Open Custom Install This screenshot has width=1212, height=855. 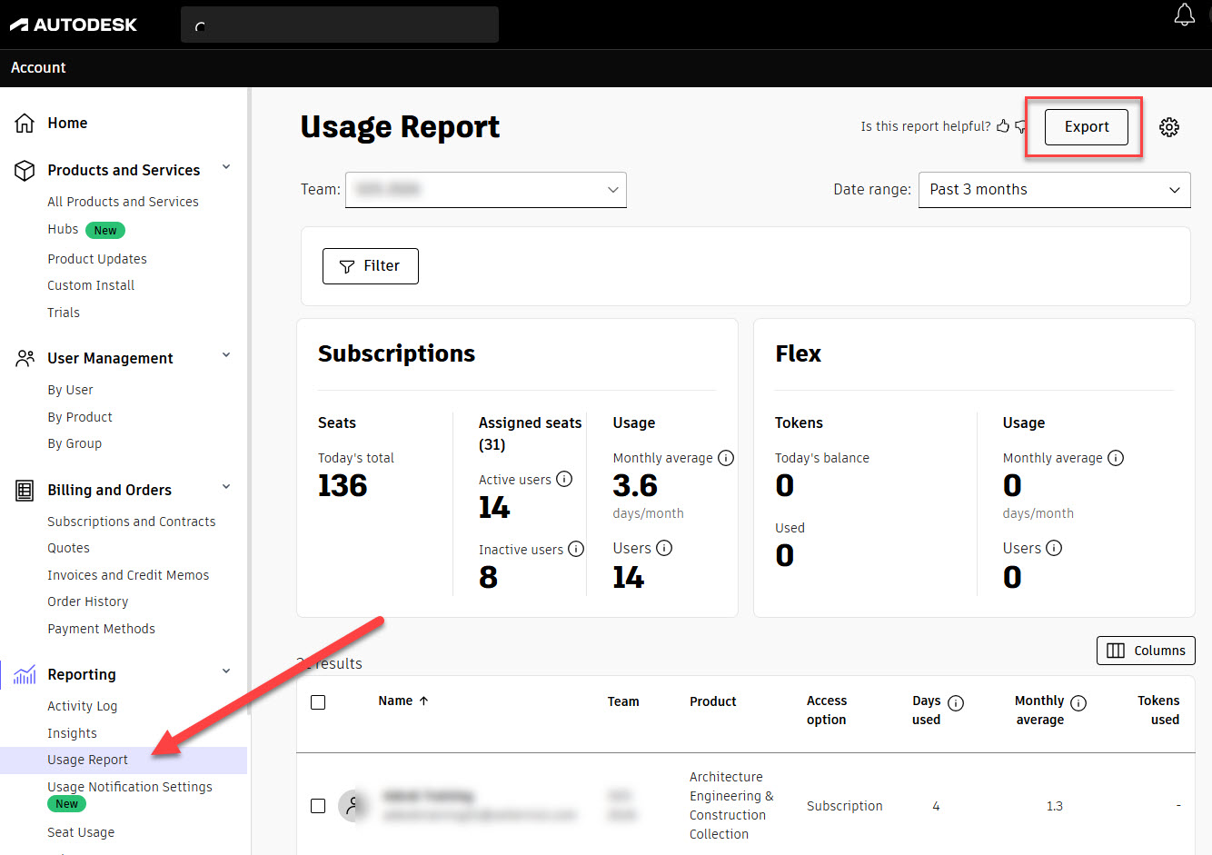point(91,285)
